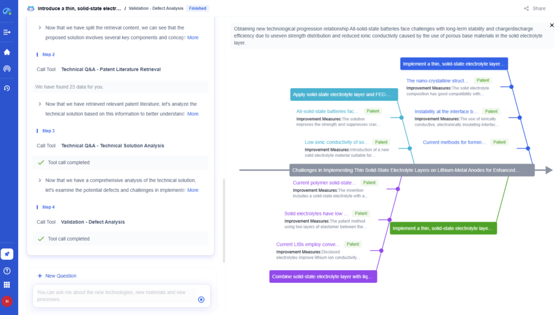Open the apps grid icon
The height and width of the screenshot is (315, 560).
pyautogui.click(x=7, y=284)
